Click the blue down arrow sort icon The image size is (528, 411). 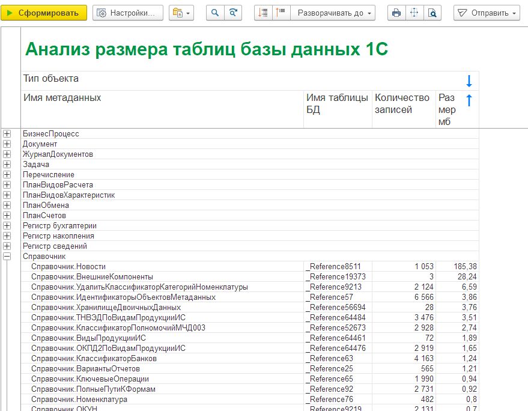pos(469,81)
